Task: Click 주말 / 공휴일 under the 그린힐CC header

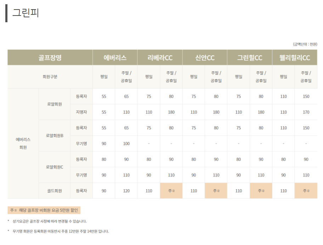Action: tap(261, 77)
